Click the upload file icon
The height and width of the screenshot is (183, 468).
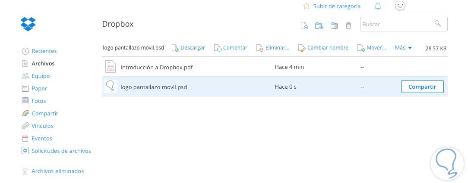click(x=304, y=25)
